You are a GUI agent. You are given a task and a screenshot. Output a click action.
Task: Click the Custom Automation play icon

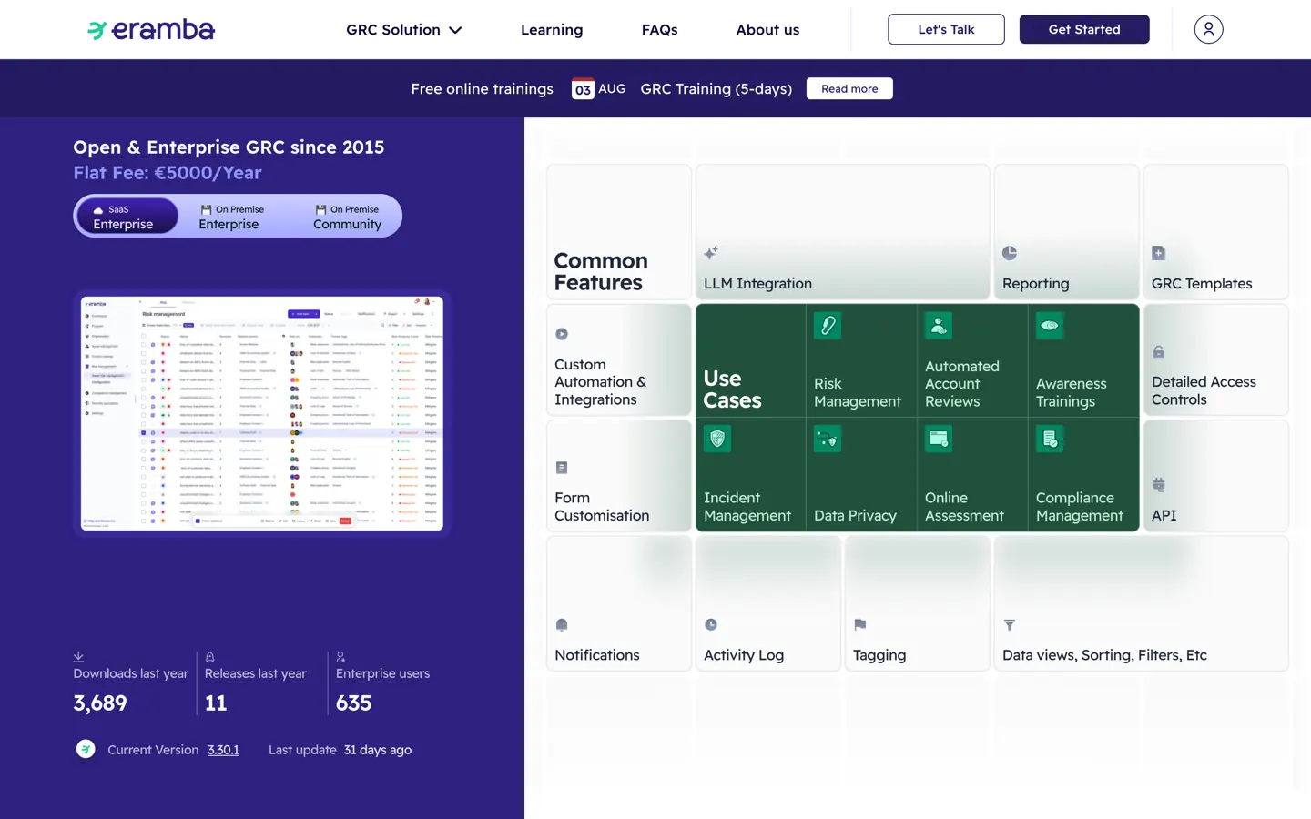pyautogui.click(x=562, y=334)
